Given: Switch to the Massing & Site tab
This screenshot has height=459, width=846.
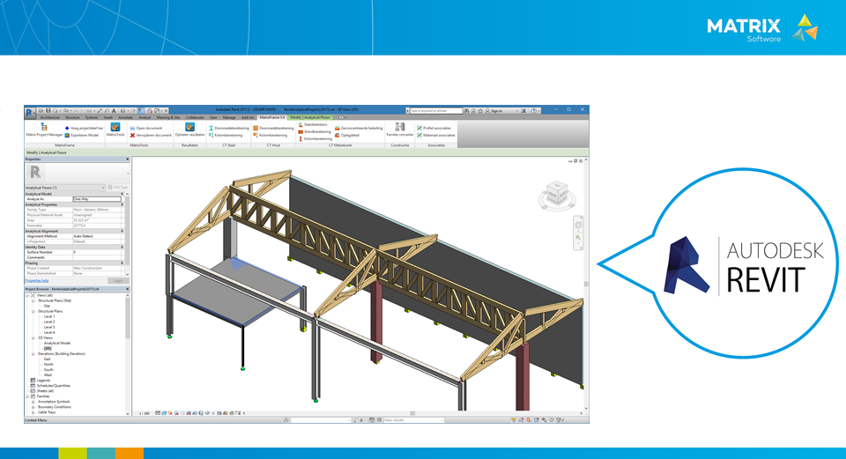Looking at the screenshot, I should click(168, 117).
